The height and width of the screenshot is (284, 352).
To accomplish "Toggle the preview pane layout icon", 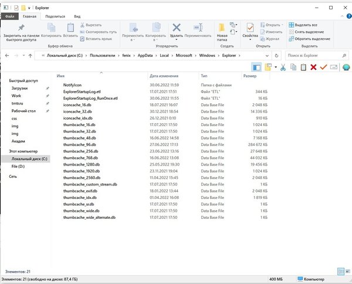I will pyautogui.click(x=256, y=67).
